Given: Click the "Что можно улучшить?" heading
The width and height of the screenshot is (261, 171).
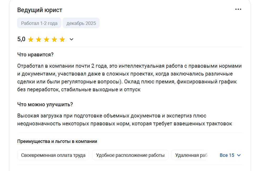Looking at the screenshot, I should [x=45, y=104].
